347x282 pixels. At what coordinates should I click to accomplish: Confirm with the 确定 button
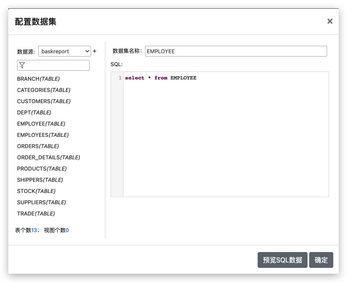pyautogui.click(x=321, y=260)
